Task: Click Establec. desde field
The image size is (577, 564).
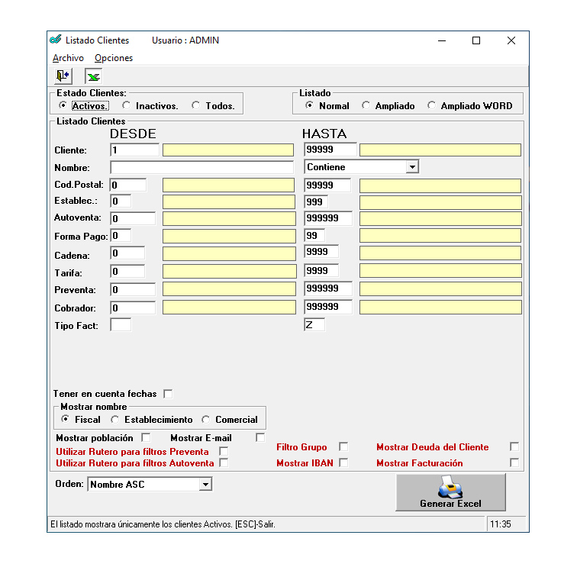Action: tap(121, 201)
